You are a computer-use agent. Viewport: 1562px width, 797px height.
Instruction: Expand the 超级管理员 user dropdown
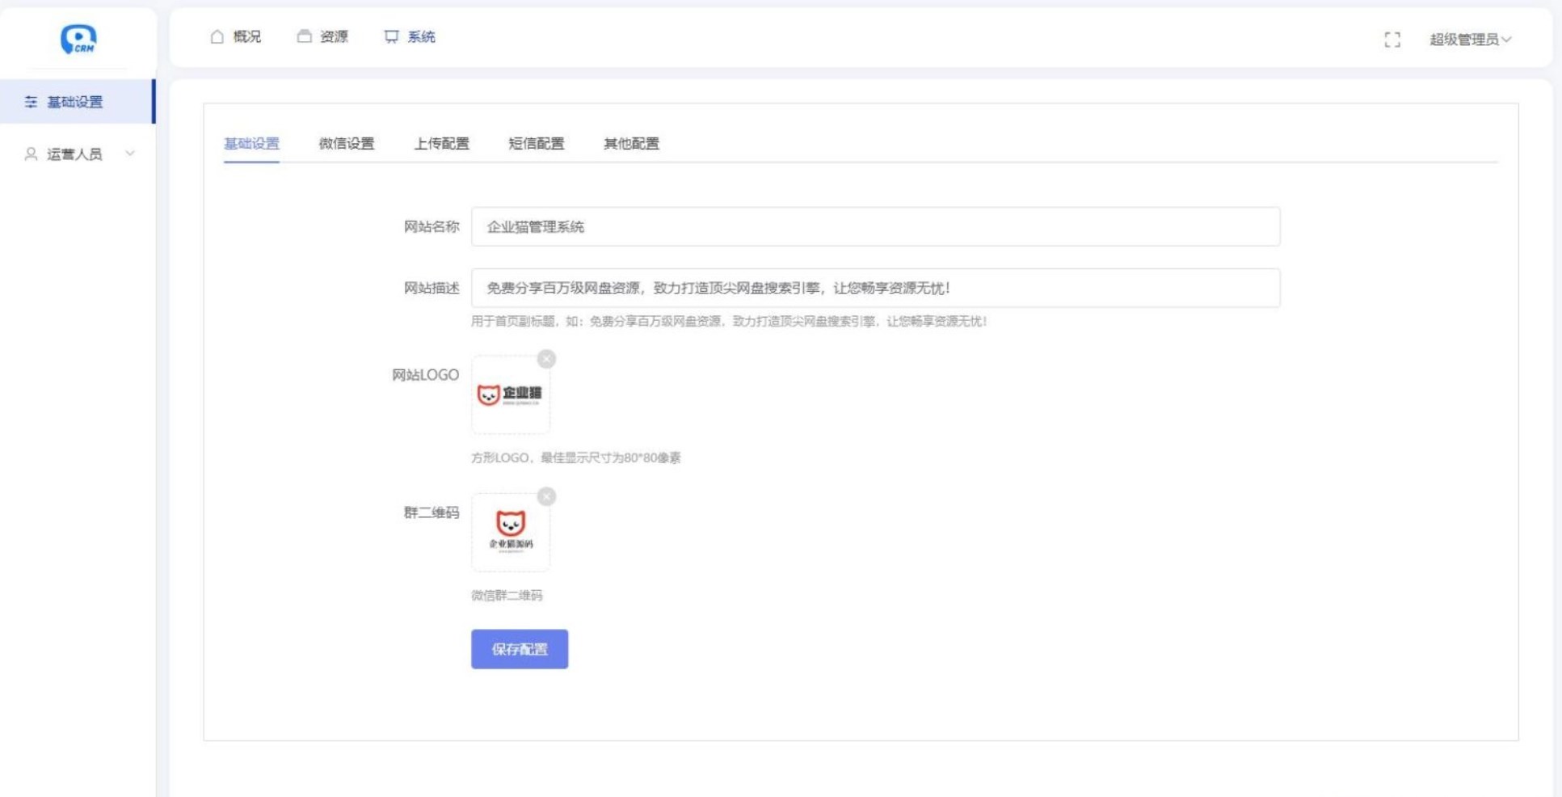point(1470,40)
